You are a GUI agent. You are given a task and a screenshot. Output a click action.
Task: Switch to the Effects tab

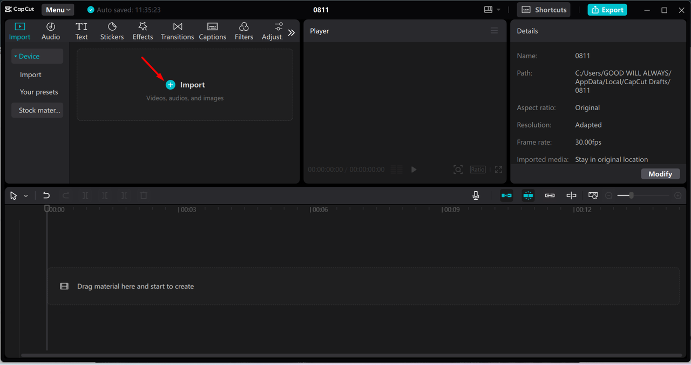143,31
